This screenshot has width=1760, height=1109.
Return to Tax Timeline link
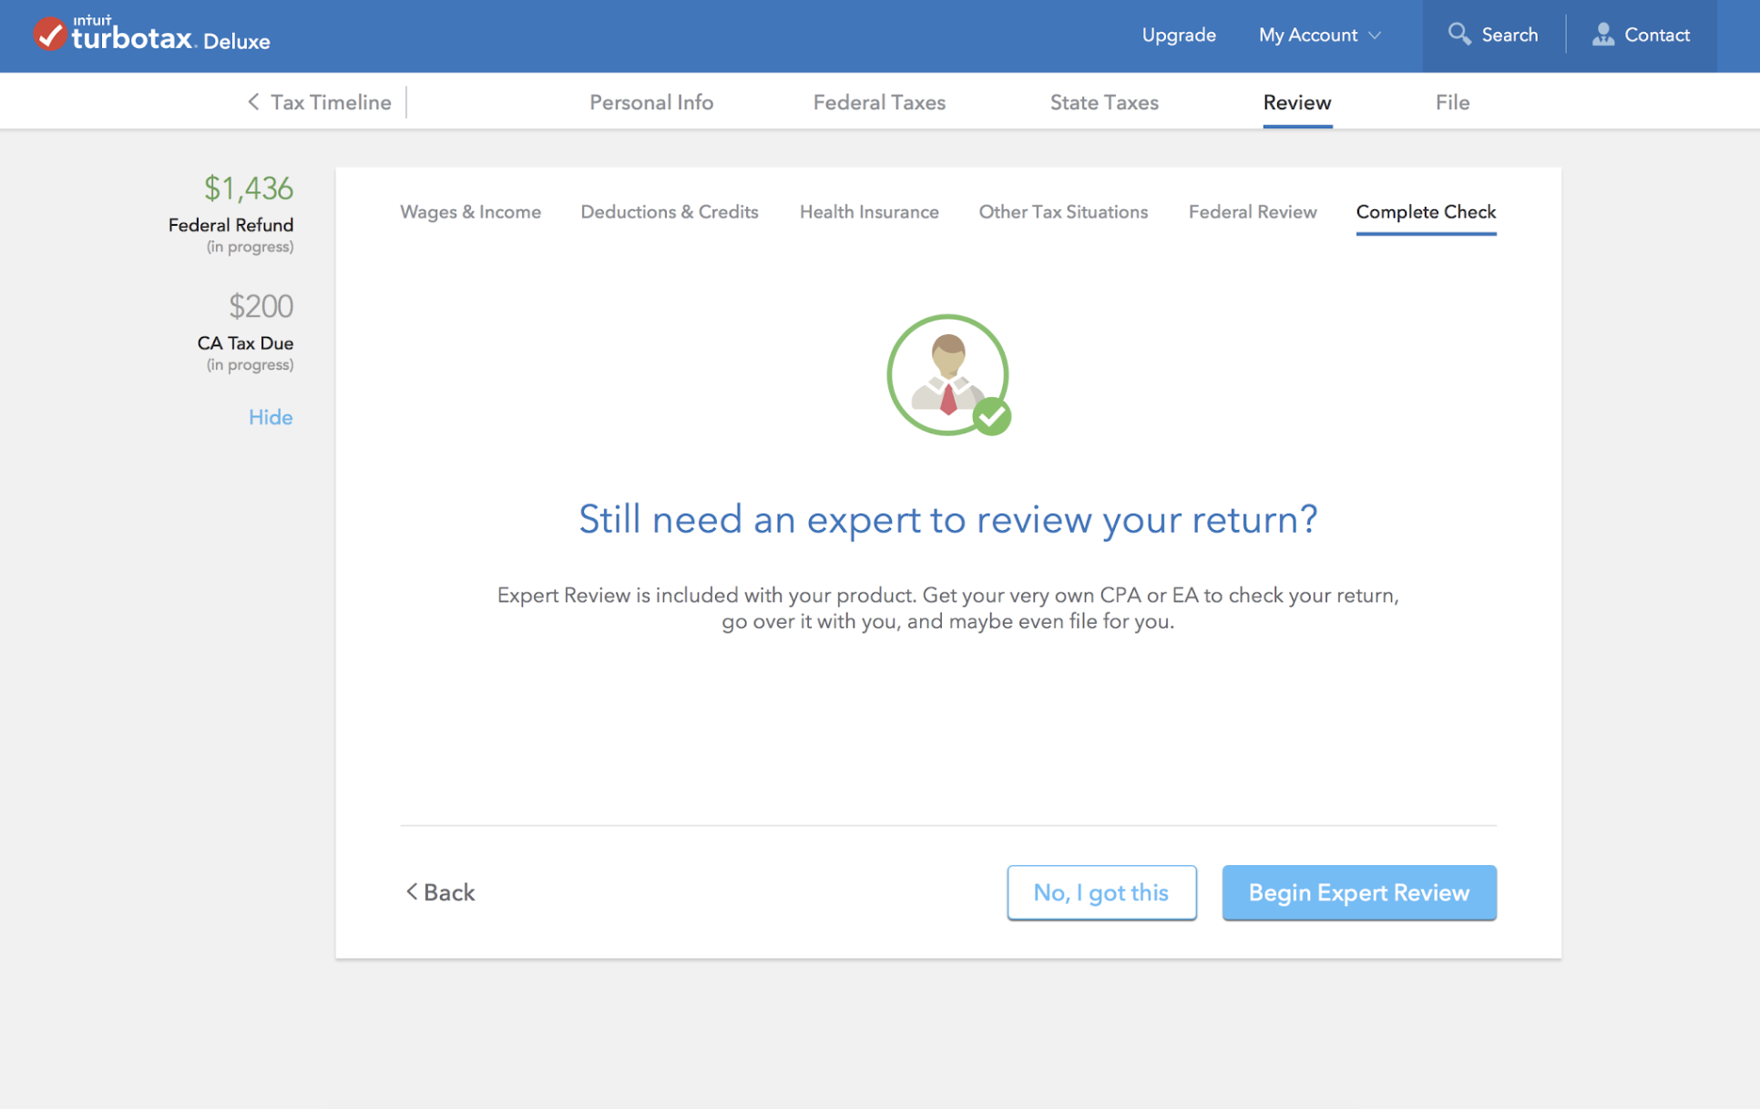pos(331,102)
